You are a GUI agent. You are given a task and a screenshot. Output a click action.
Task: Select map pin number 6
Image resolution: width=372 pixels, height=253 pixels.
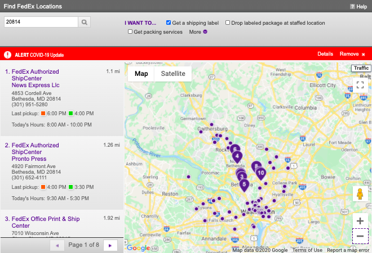coord(235,148)
